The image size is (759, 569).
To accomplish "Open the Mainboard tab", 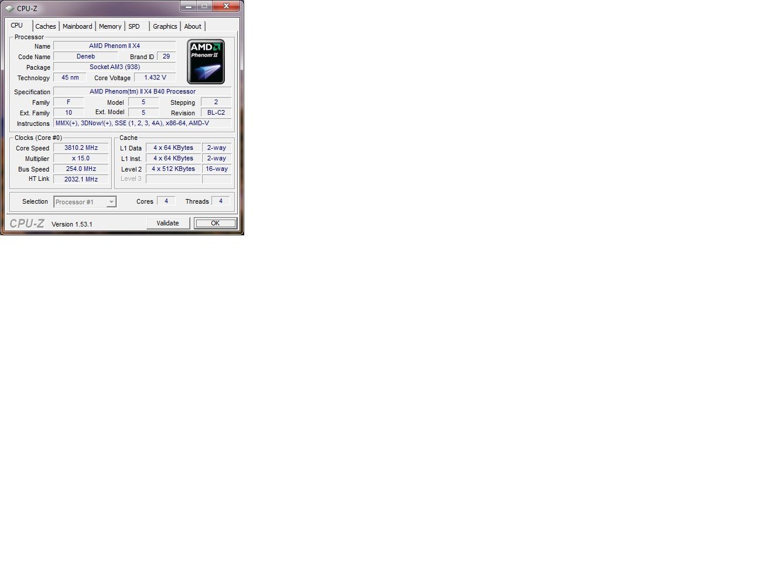I will click(77, 26).
